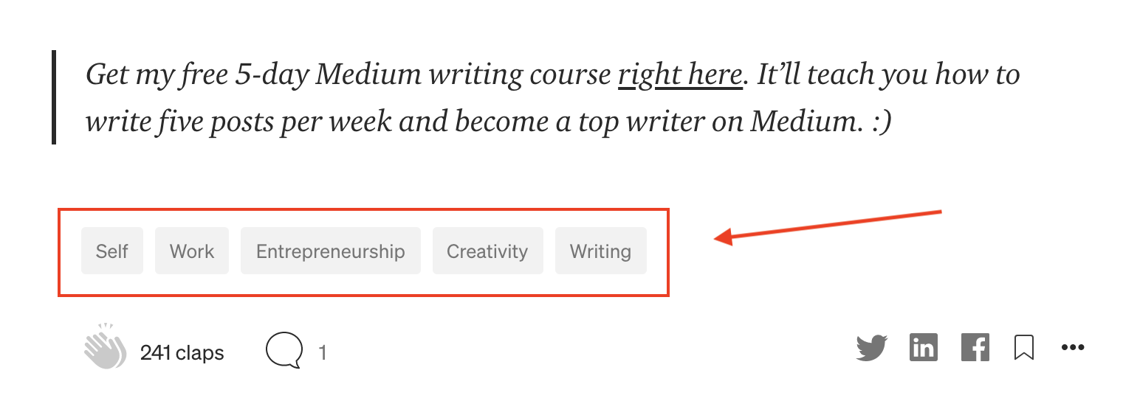Clap for the article using hands icon
This screenshot has width=1140, height=401.
[105, 346]
